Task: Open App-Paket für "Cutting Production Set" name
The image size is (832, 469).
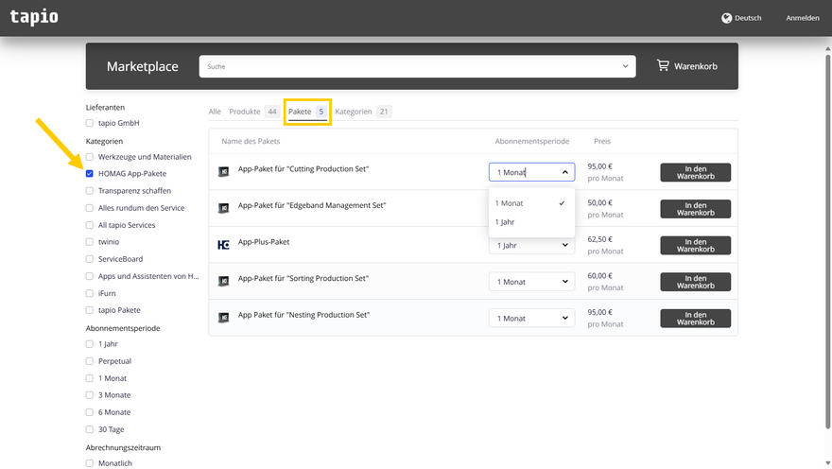Action: click(303, 168)
